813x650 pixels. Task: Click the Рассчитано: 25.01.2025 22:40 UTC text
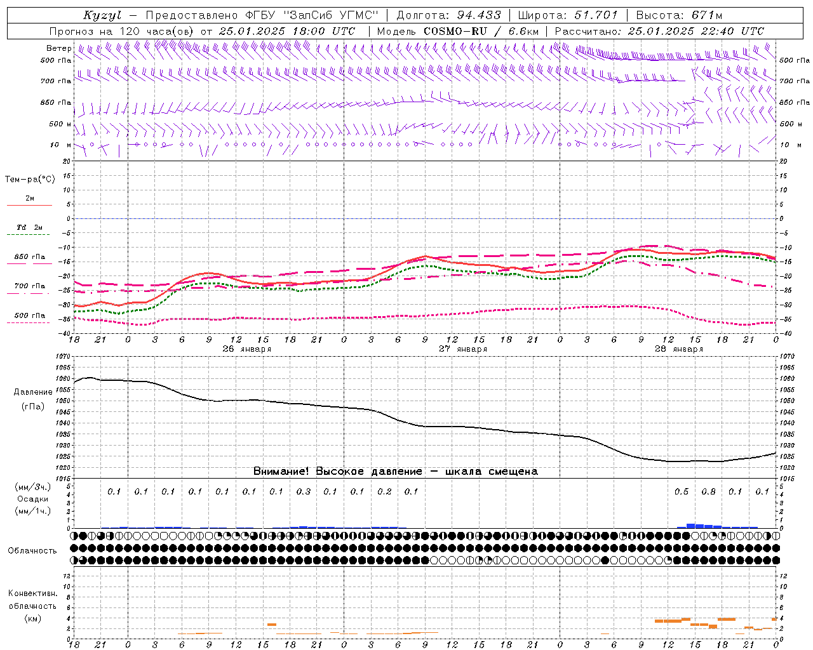click(x=659, y=31)
